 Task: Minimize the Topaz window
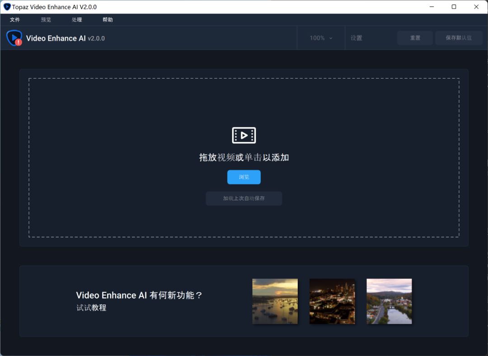tap(432, 7)
